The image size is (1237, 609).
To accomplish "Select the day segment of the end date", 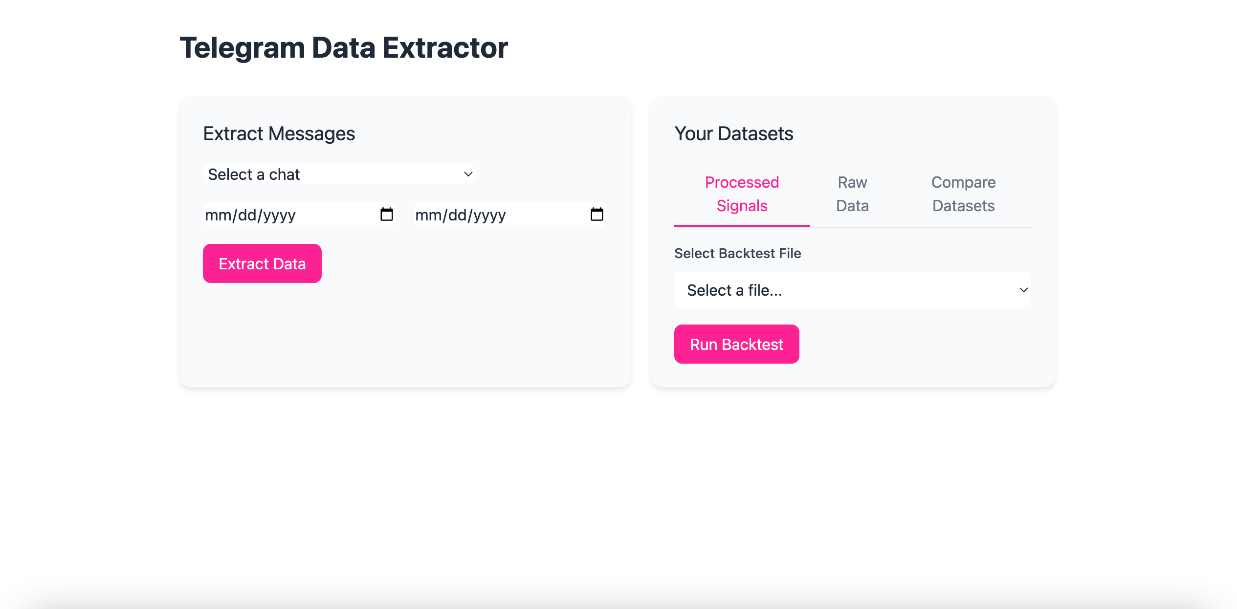I will pyautogui.click(x=457, y=215).
